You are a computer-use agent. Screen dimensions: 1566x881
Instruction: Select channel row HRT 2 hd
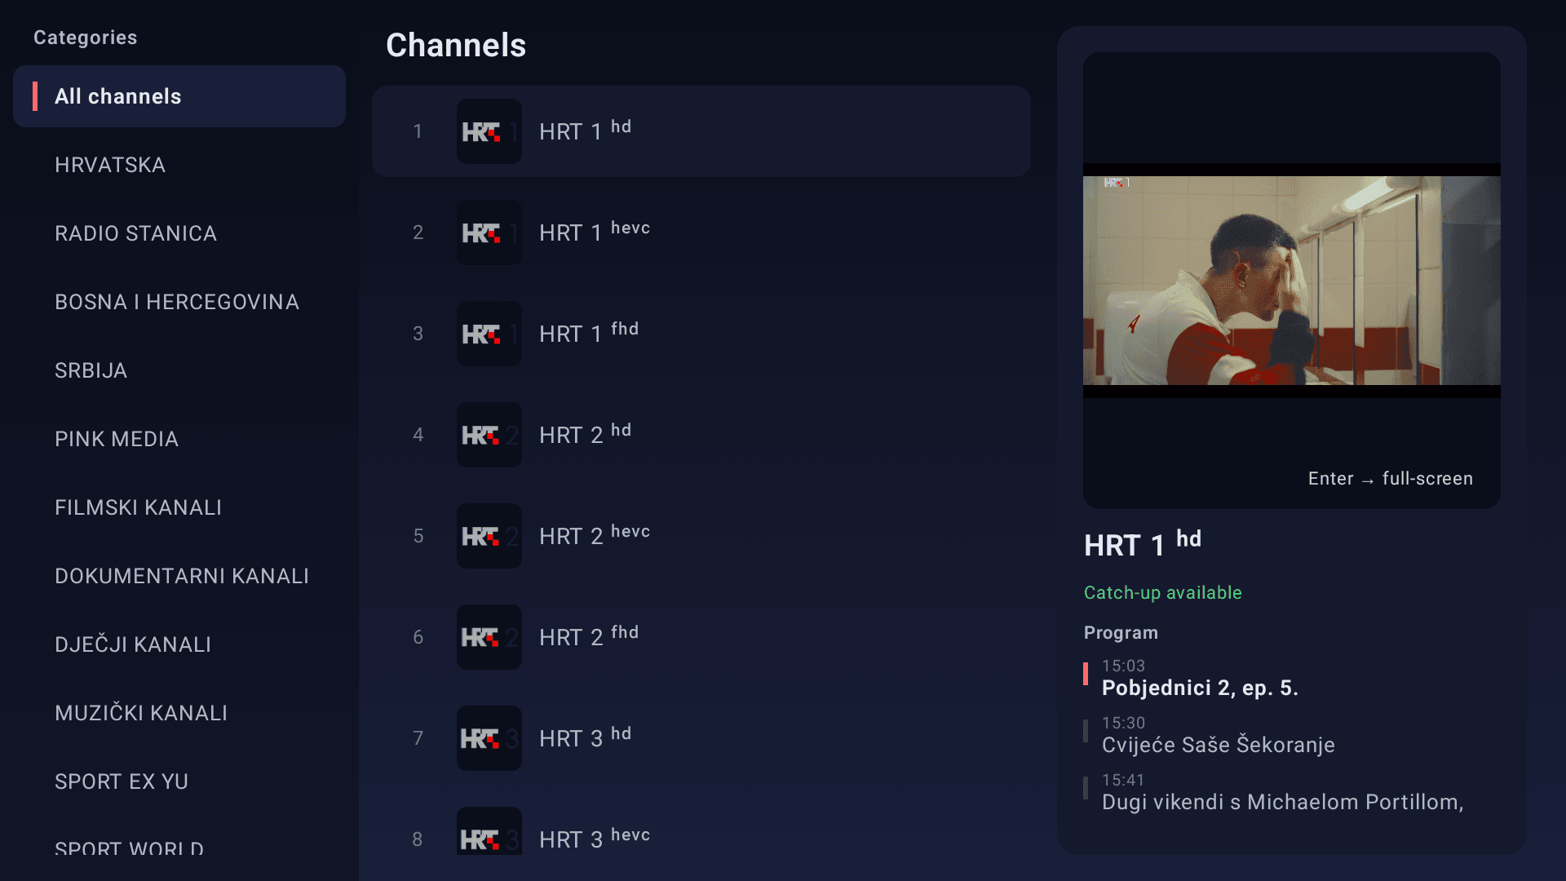701,435
